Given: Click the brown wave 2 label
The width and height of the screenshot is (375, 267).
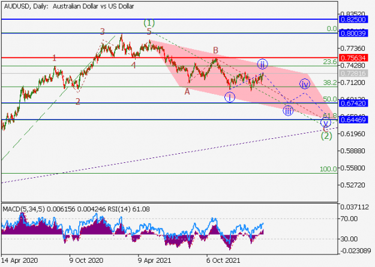Looking at the screenshot, I should click(78, 102).
